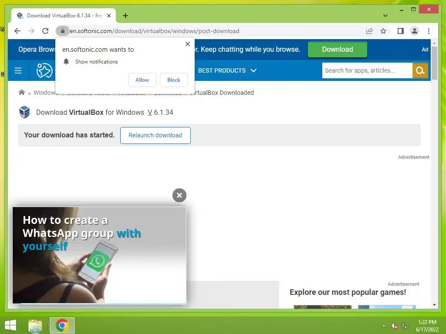Viewport: 446px width, 334px height.
Task: Open the Chrome profile avatar
Action: pos(415,31)
